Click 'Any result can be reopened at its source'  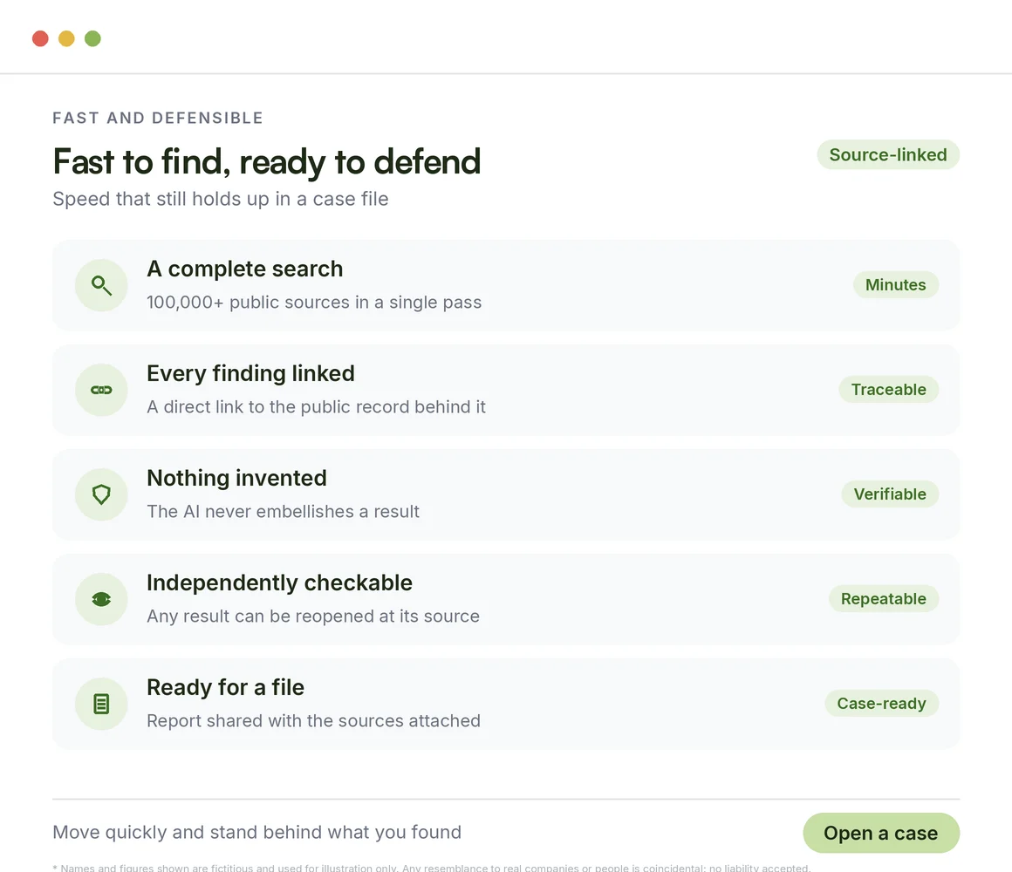point(313,616)
